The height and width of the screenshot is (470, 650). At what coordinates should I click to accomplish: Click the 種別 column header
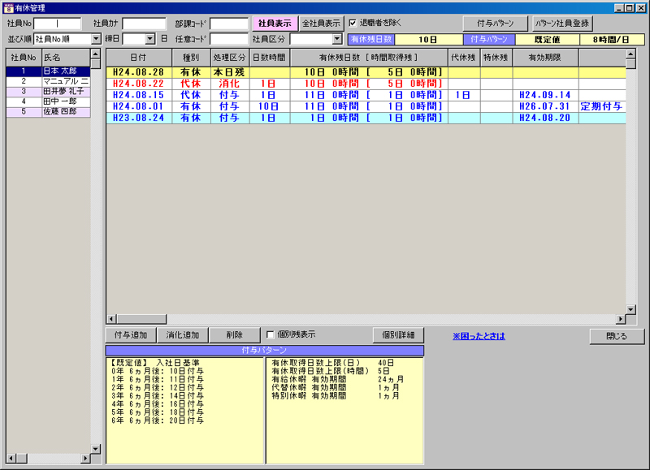[191, 58]
